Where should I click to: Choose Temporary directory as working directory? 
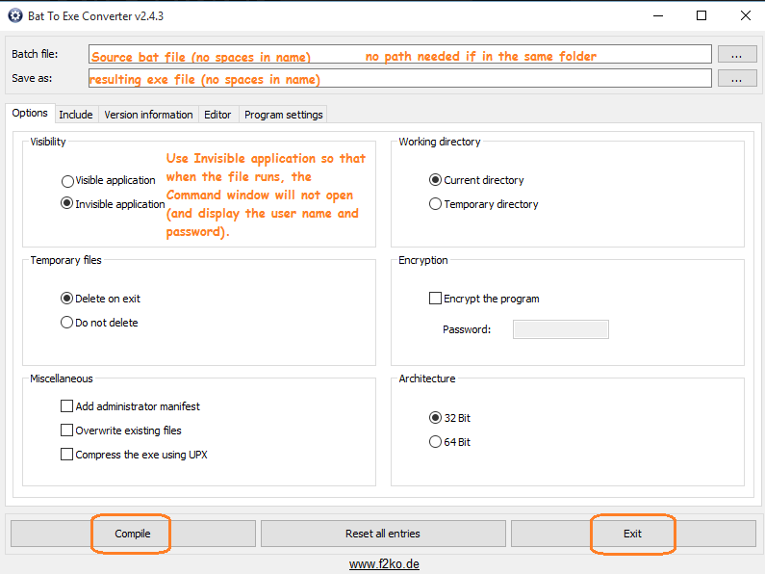point(436,204)
